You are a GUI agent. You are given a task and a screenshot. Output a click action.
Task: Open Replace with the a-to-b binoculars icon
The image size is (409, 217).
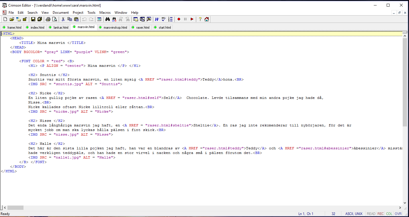click(x=114, y=19)
